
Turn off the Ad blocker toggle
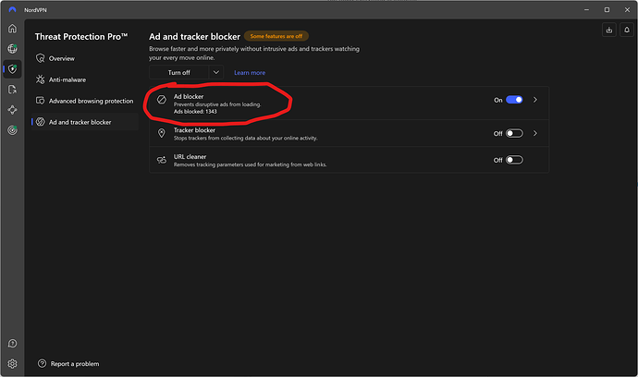514,100
